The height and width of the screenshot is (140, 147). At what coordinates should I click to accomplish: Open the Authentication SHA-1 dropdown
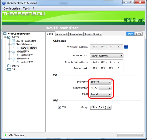tap(101, 88)
